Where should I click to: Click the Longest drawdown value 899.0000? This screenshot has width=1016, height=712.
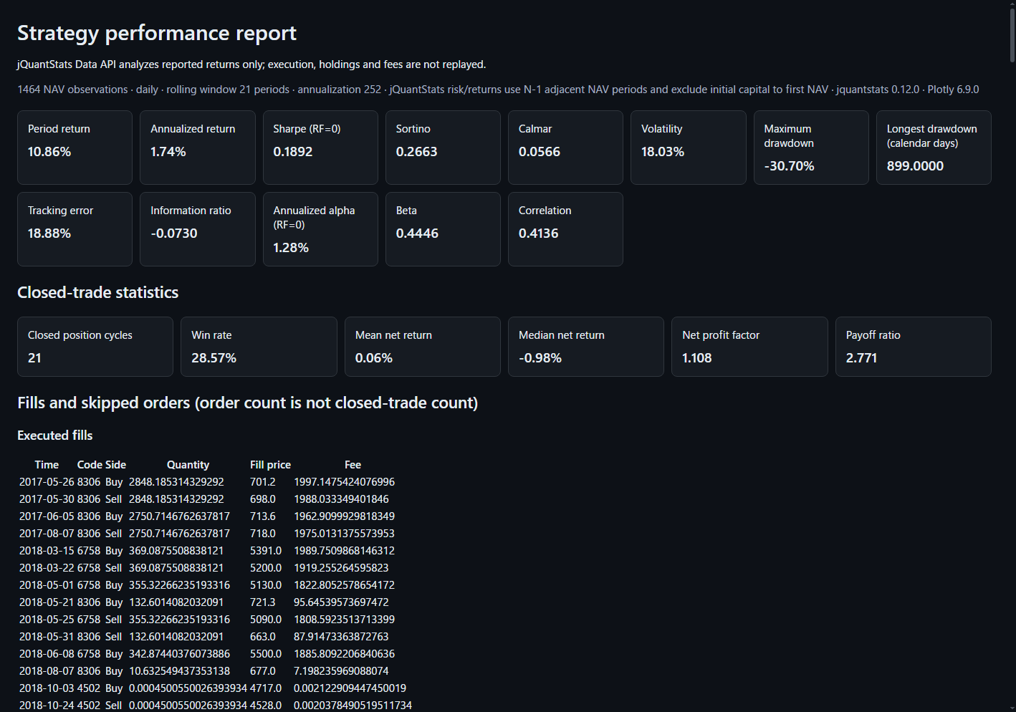pos(915,166)
